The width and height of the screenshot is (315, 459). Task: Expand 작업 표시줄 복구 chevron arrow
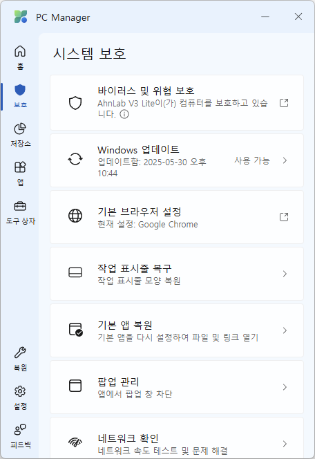click(285, 274)
